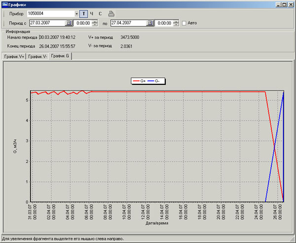Viewport: 296px width, 243px height.
Task: Expand the 'Прибор' device dropdown
Action: pyautogui.click(x=76, y=14)
